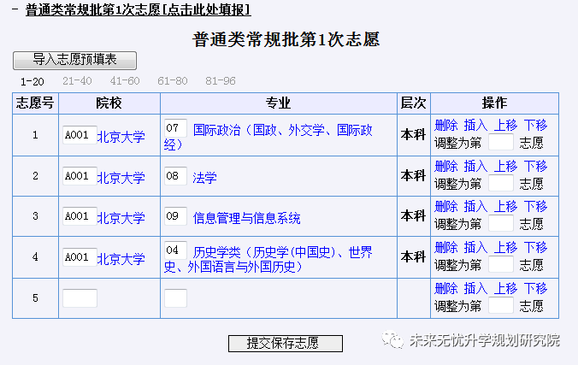The width and height of the screenshot is (578, 365).
Task: Move choice 3 down with 下移
Action: pyautogui.click(x=535, y=207)
